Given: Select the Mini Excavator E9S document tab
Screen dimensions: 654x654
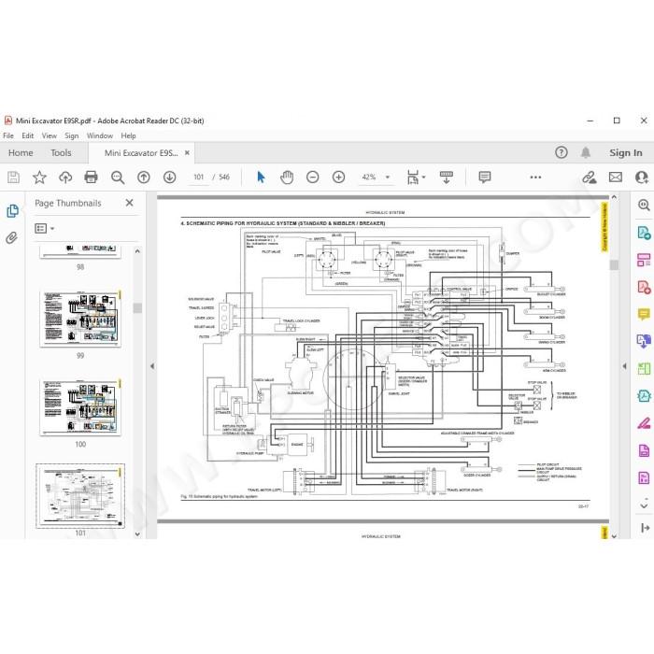Looking at the screenshot, I should [x=141, y=153].
